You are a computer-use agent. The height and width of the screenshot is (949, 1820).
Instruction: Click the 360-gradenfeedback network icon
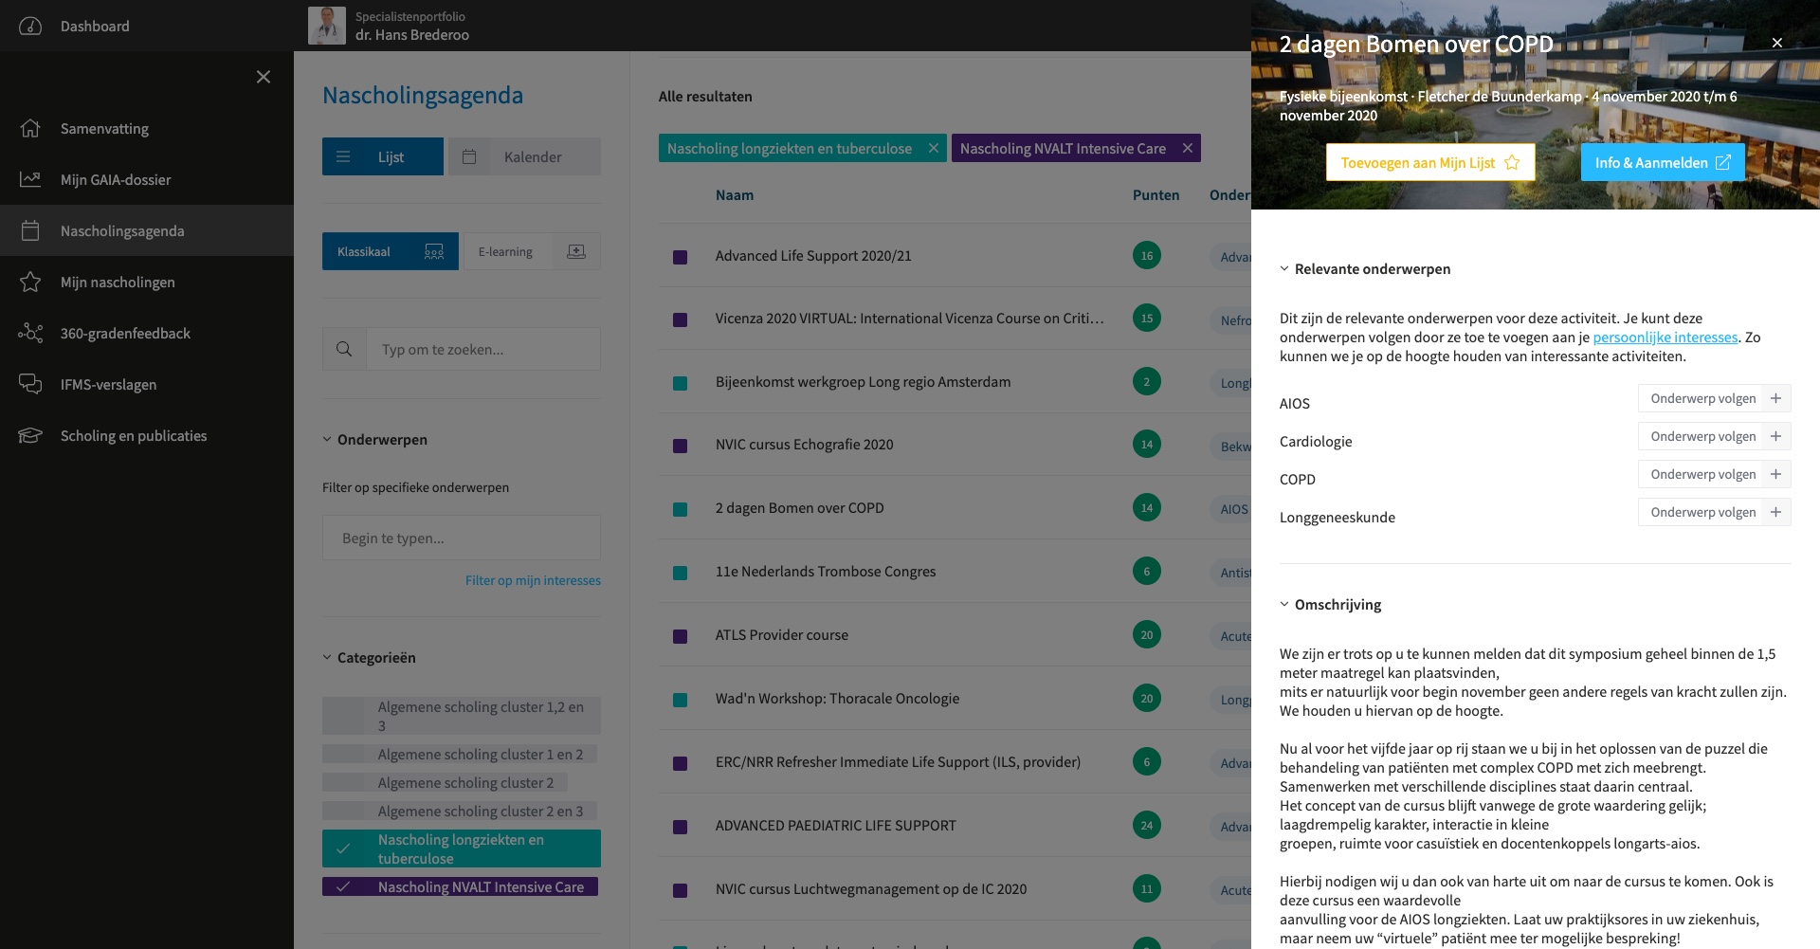click(30, 333)
